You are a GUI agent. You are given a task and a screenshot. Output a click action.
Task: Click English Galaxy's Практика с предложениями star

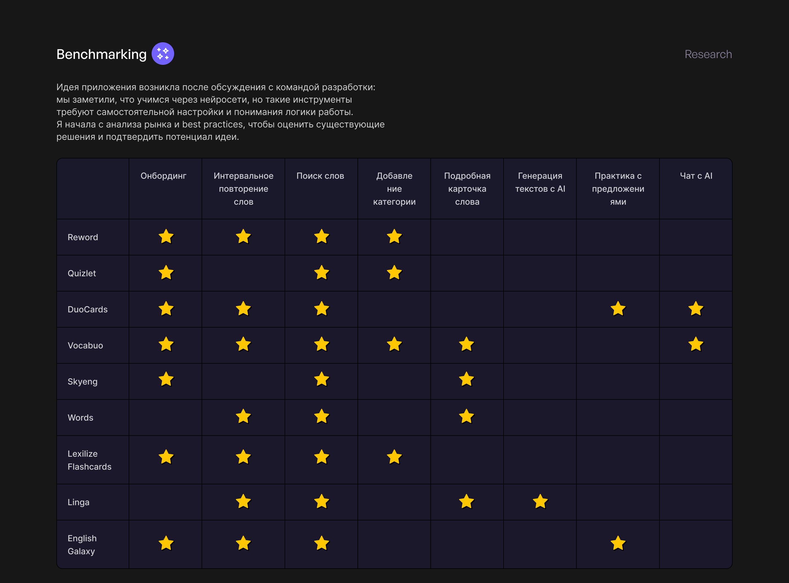(x=618, y=544)
